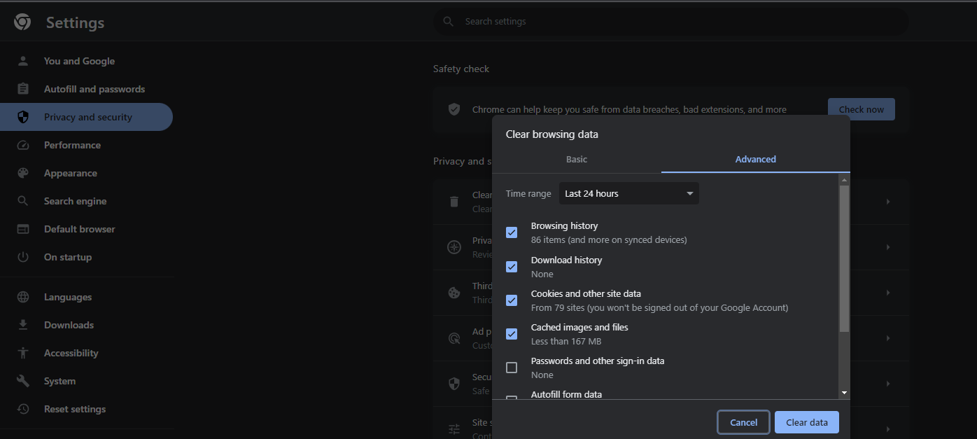
Task: Toggle the Cached images and files checkbox
Action: tap(512, 334)
